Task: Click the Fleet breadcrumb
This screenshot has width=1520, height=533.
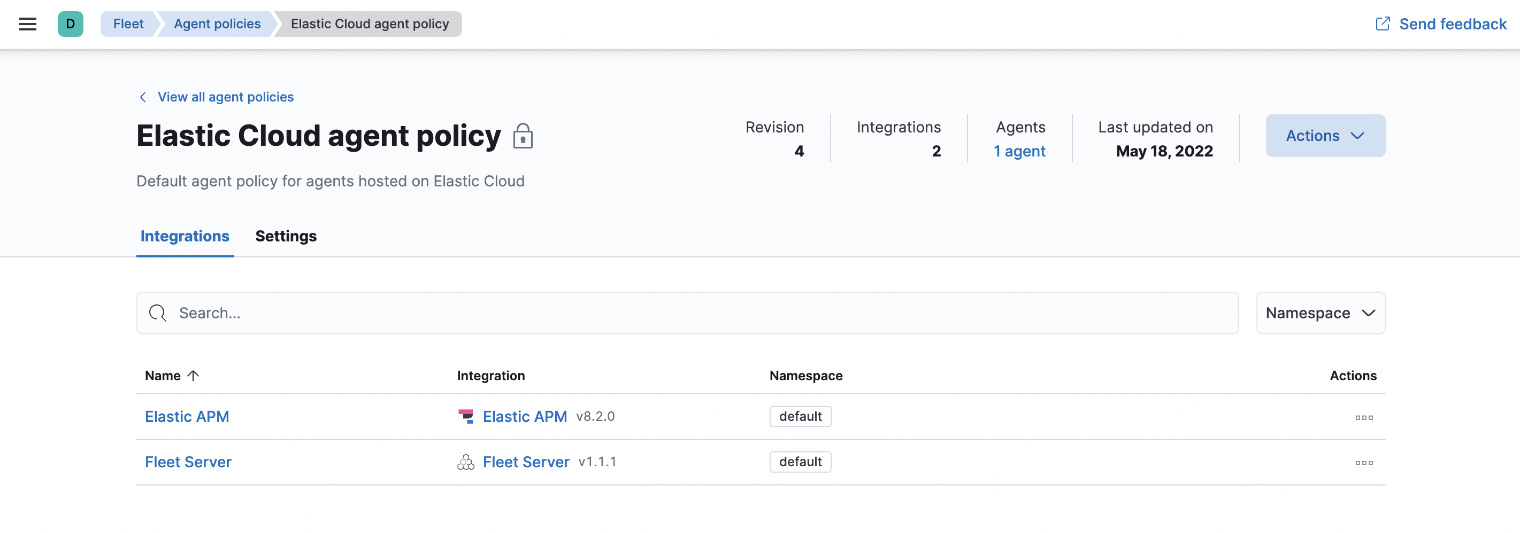Action: click(x=129, y=23)
